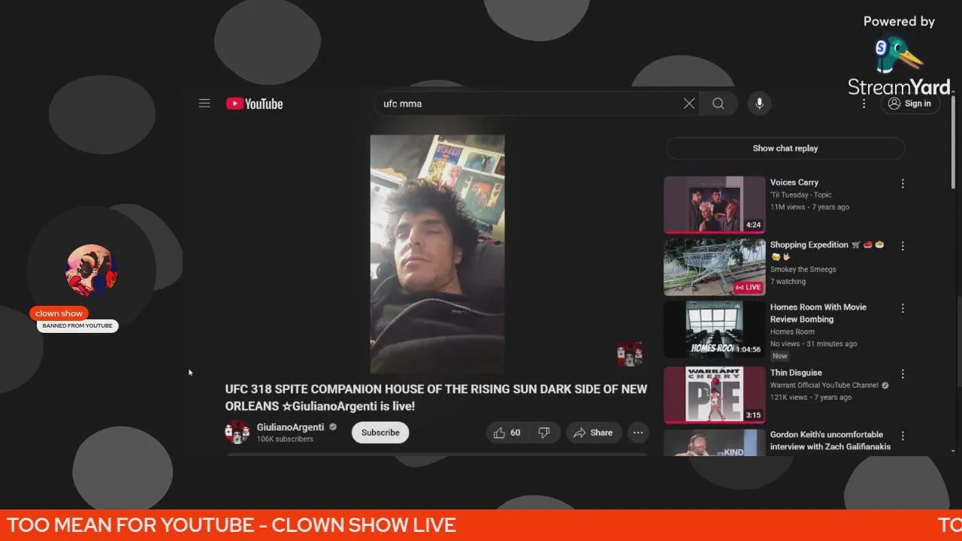Click the channel watermark in video corner
The height and width of the screenshot is (541, 962).
(630, 354)
